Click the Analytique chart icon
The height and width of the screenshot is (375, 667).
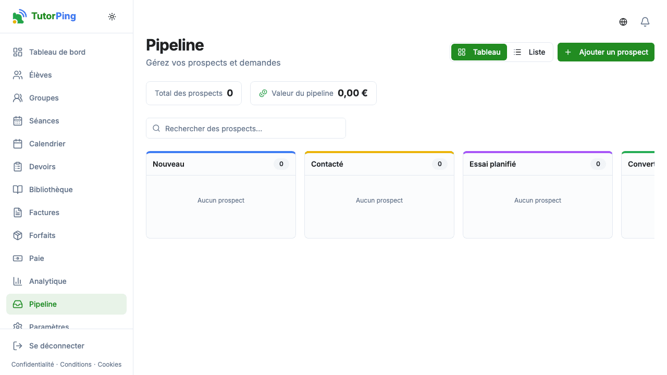[18, 281]
